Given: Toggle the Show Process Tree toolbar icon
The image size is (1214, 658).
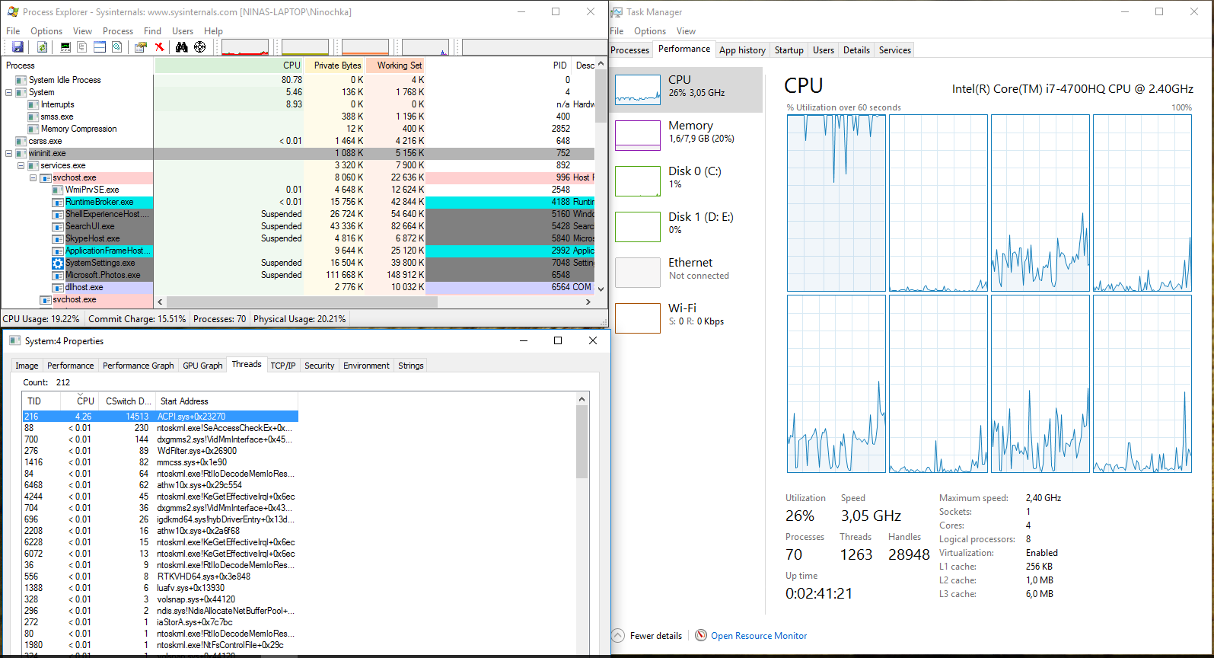Looking at the screenshot, I should (x=82, y=47).
